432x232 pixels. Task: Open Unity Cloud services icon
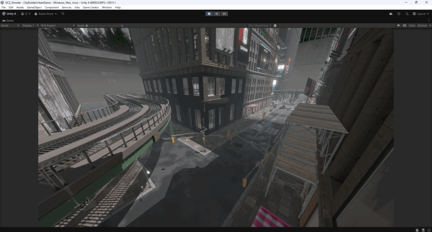click(391, 13)
